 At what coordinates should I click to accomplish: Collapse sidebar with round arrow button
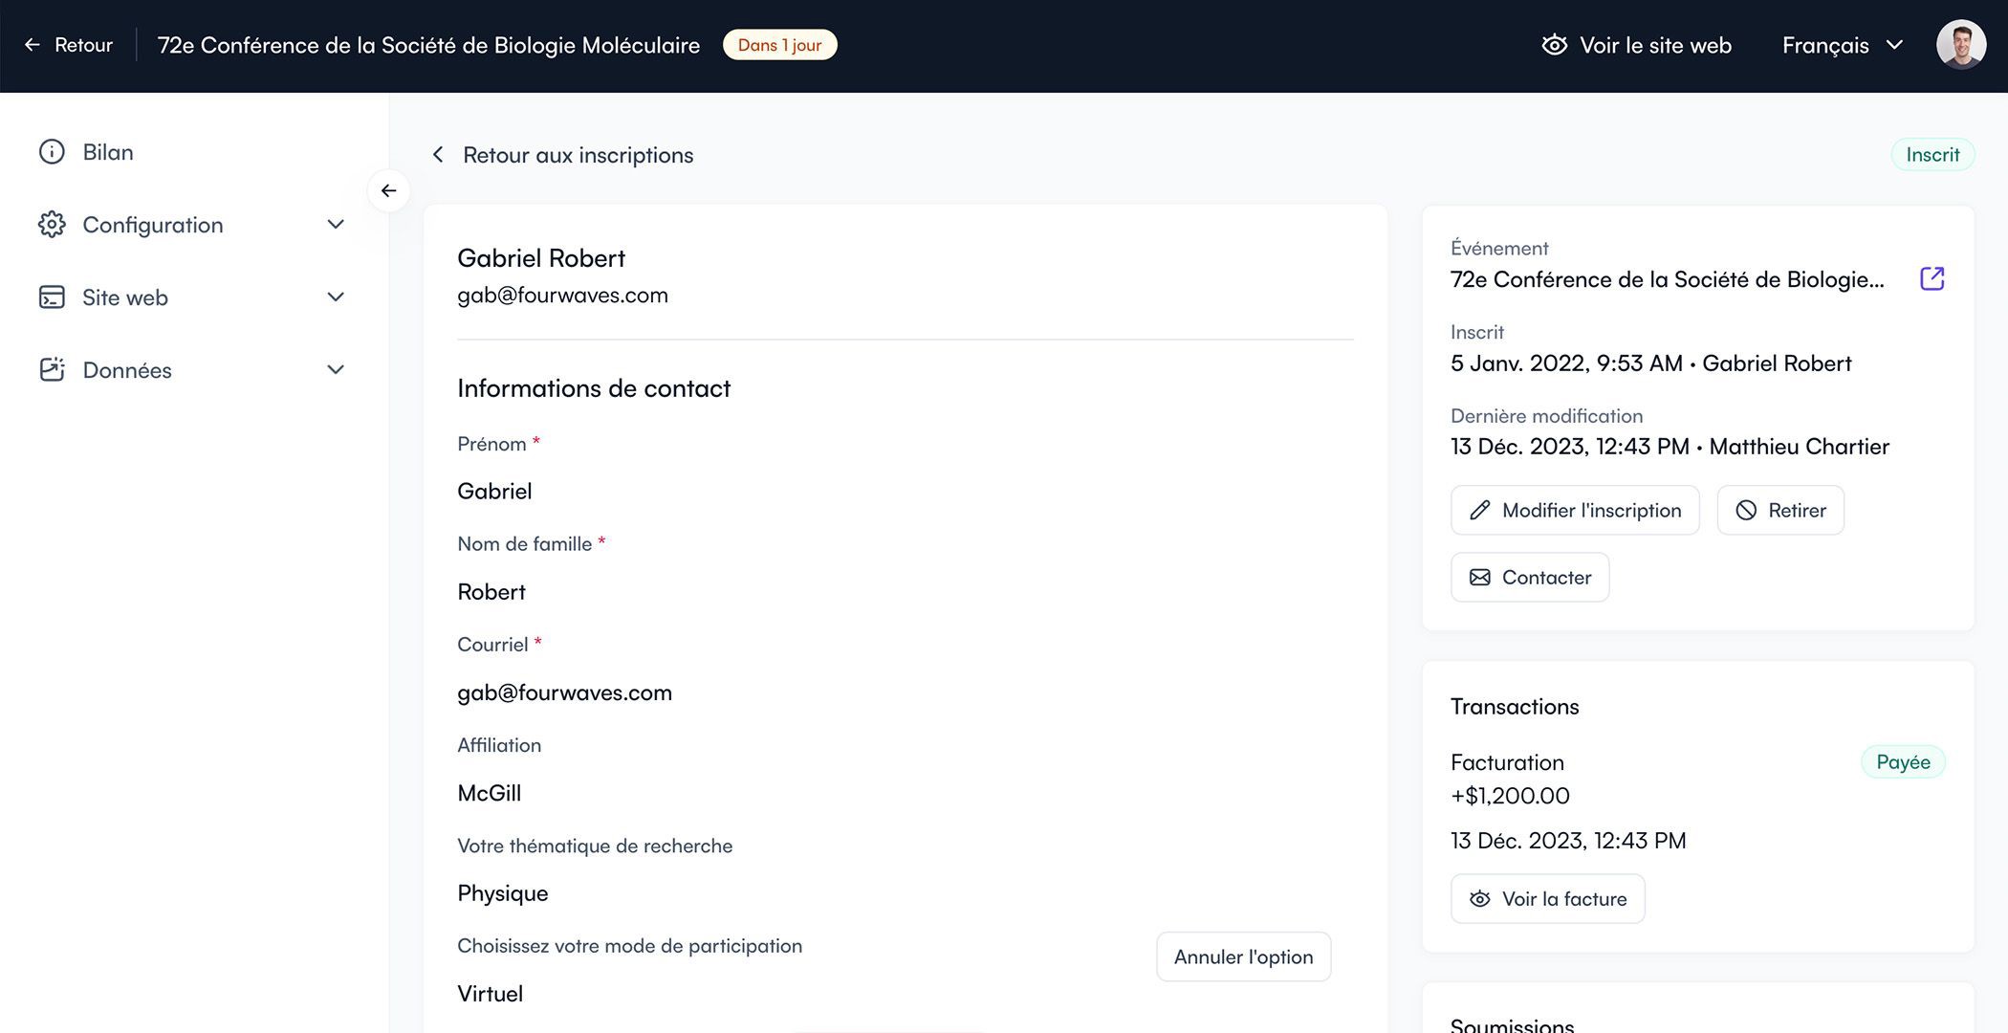pos(388,190)
